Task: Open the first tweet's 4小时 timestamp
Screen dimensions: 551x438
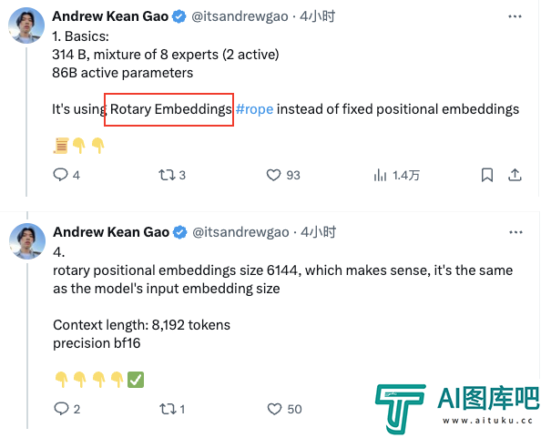Action: pos(318,16)
